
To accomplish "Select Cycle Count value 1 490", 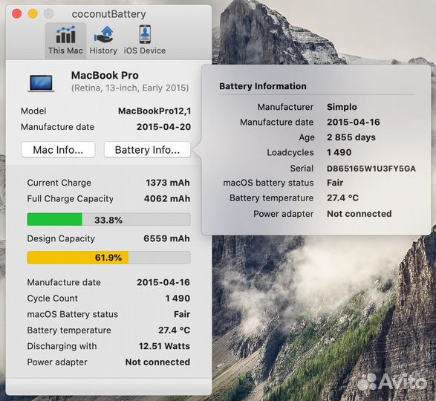I will pos(178,299).
